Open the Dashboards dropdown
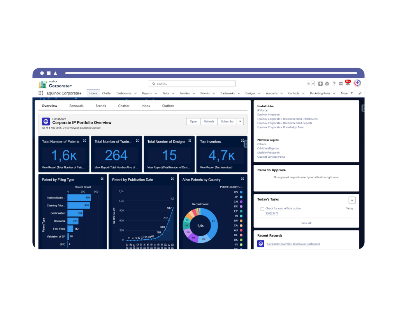This screenshot has height=317, width=397. (x=126, y=93)
